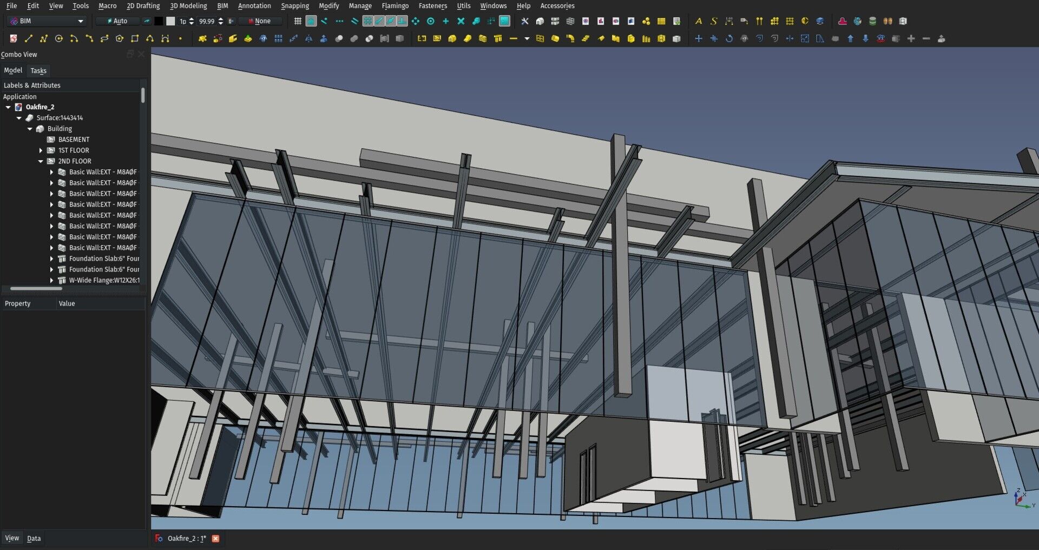This screenshot has width=1039, height=550.
Task: Toggle the snap intersection X option
Action: coord(461,21)
